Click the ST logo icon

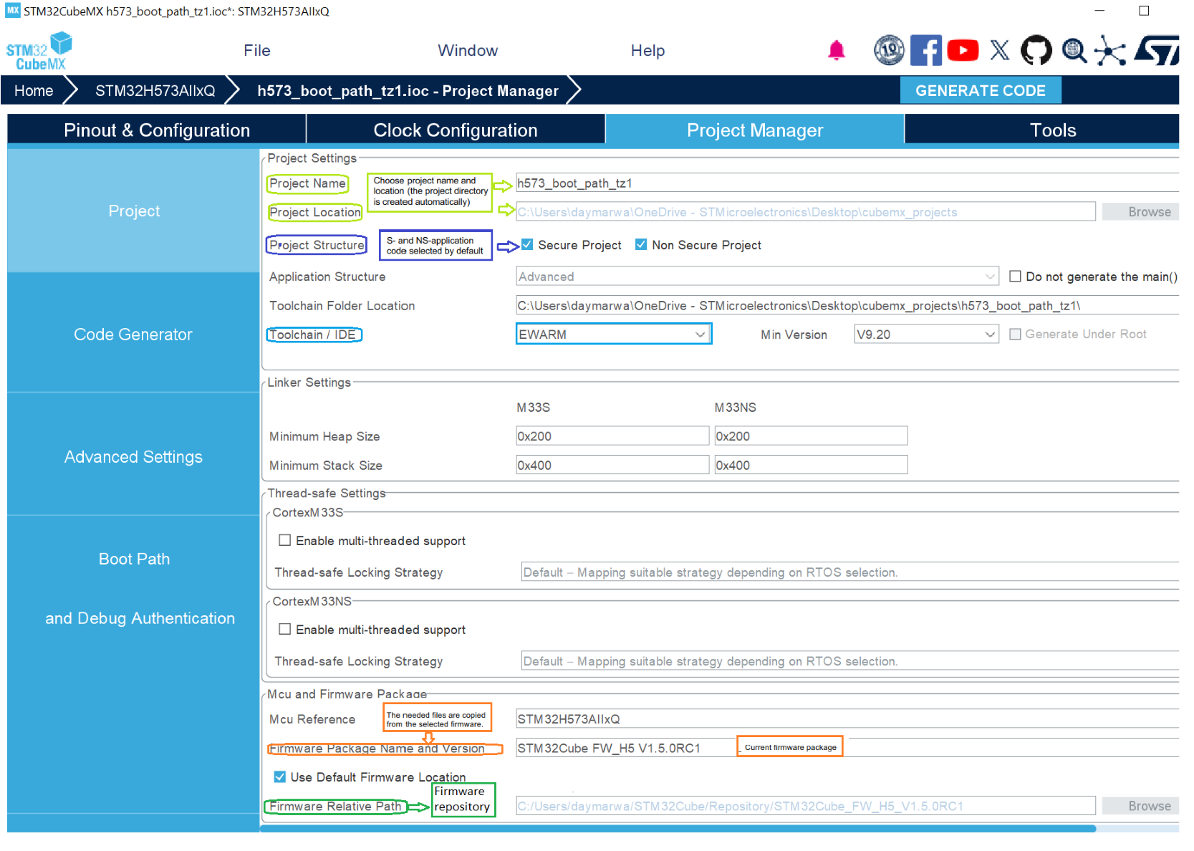(1156, 50)
